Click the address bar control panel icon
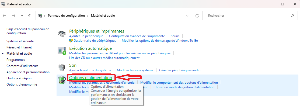The image size is (300, 106). (x=40, y=16)
